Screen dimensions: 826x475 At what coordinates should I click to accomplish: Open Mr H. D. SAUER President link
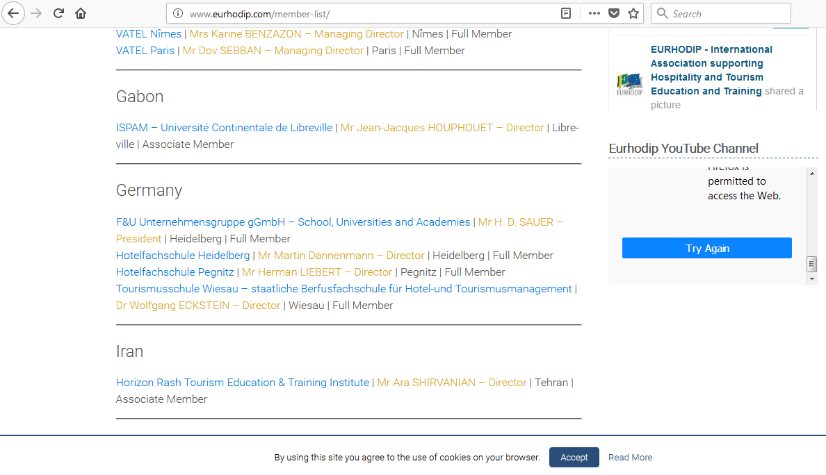[521, 222]
